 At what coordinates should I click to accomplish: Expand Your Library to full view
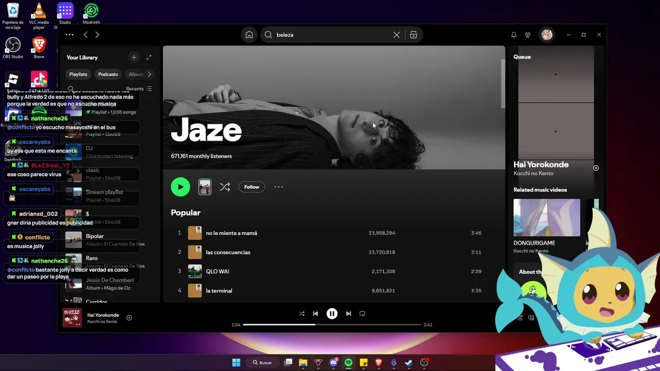tap(148, 57)
